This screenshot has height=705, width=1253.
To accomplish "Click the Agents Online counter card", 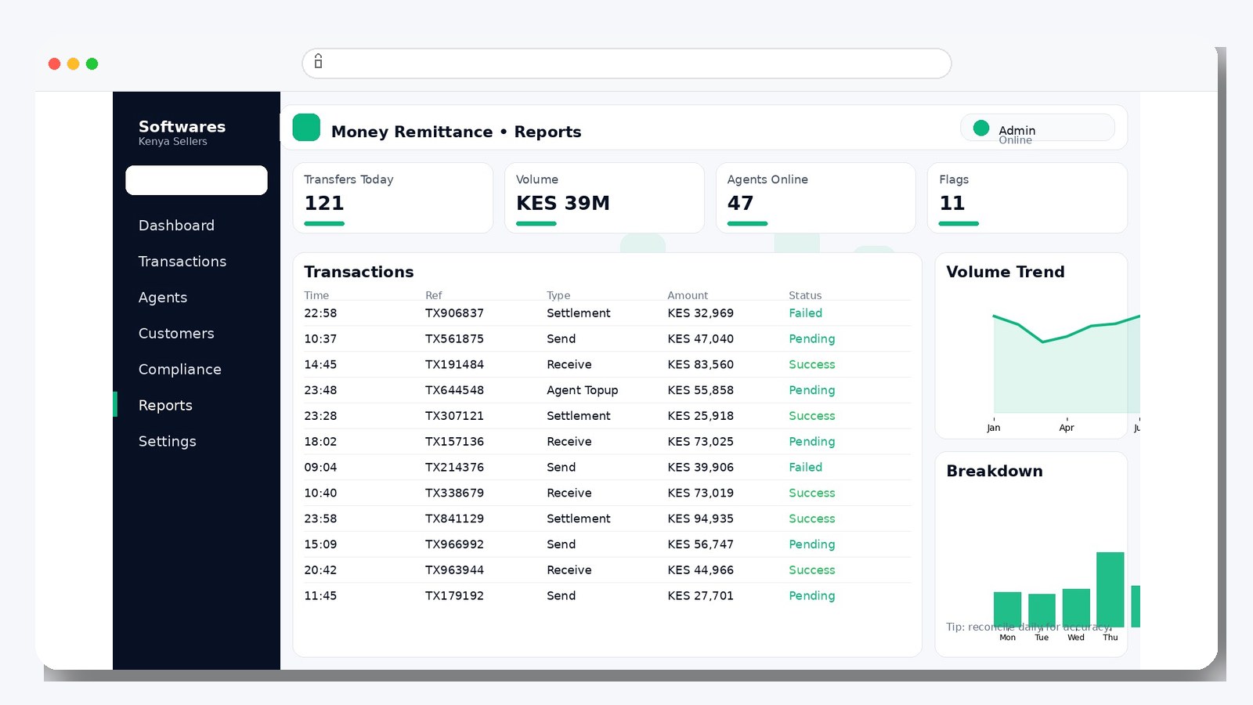I will coord(815,197).
